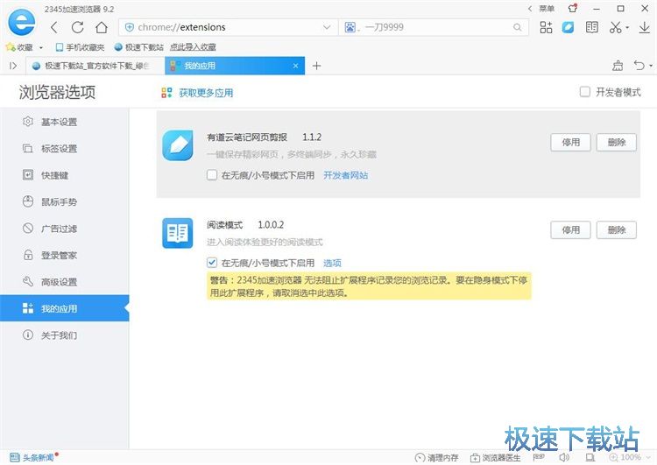Click the shield icon in address bar
Viewport: 657px width, 465px height.
130,27
